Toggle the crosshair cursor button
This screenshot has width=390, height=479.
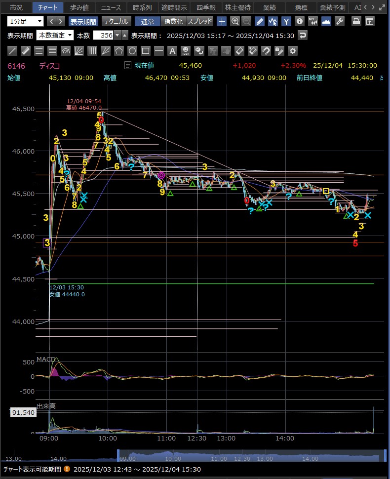222,21
